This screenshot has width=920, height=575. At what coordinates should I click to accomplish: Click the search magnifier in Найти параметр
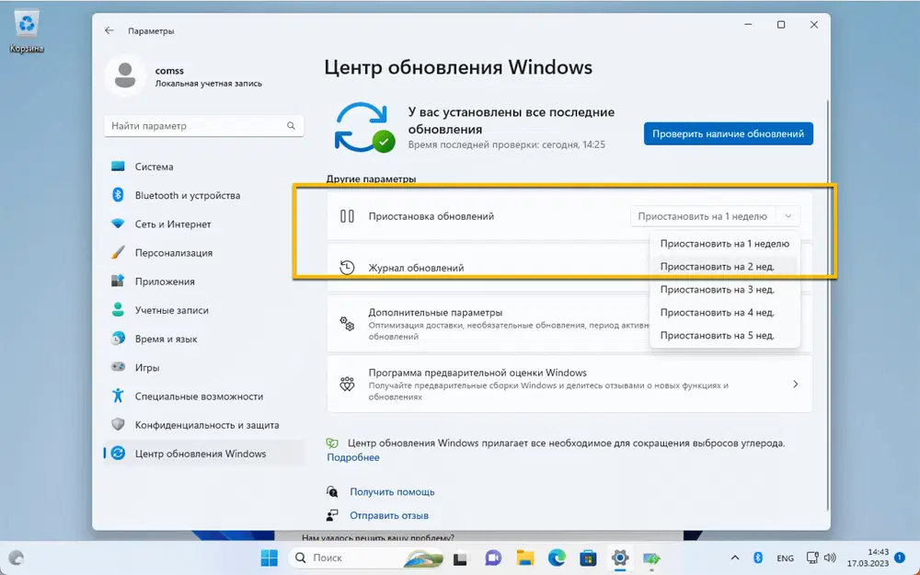pyautogui.click(x=291, y=125)
